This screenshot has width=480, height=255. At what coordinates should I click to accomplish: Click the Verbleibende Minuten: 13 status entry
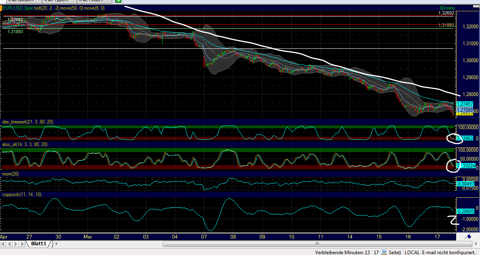(x=342, y=252)
